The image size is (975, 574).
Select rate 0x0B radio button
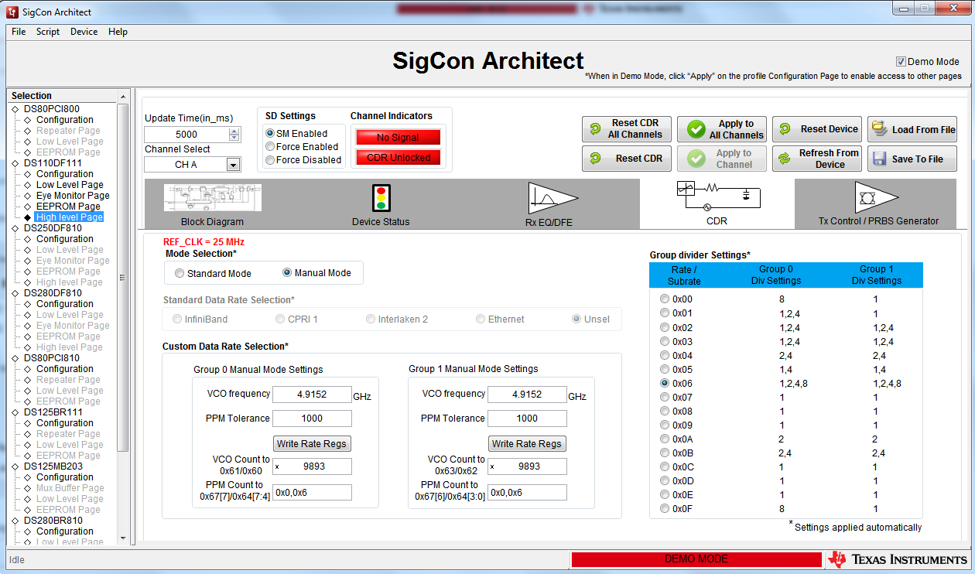(x=665, y=453)
